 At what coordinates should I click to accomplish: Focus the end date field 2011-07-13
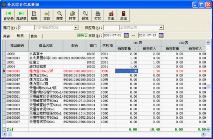tap(148, 36)
